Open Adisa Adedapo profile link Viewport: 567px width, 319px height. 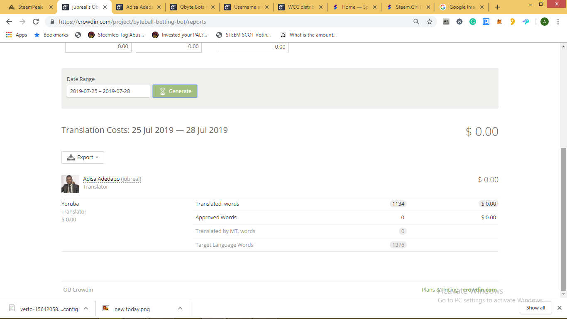(101, 179)
